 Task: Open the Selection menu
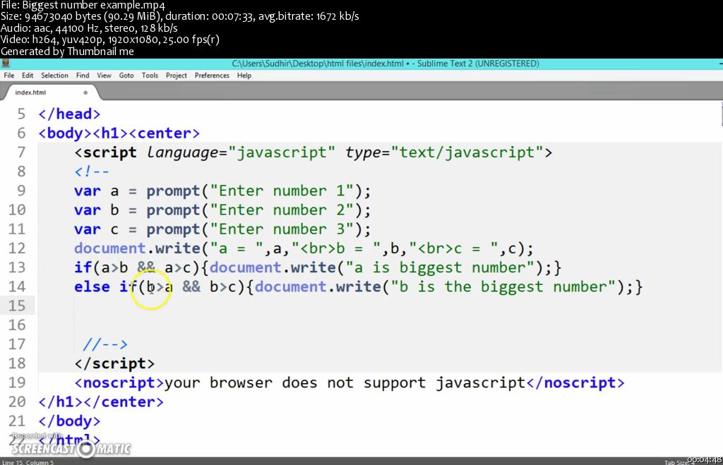click(54, 76)
